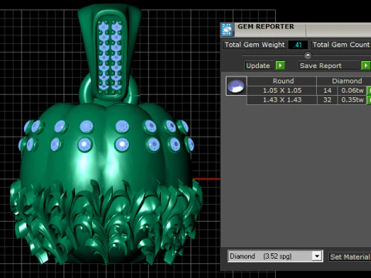
Task: Click the 1.05 X 1.05 size cell
Action: pyautogui.click(x=282, y=90)
